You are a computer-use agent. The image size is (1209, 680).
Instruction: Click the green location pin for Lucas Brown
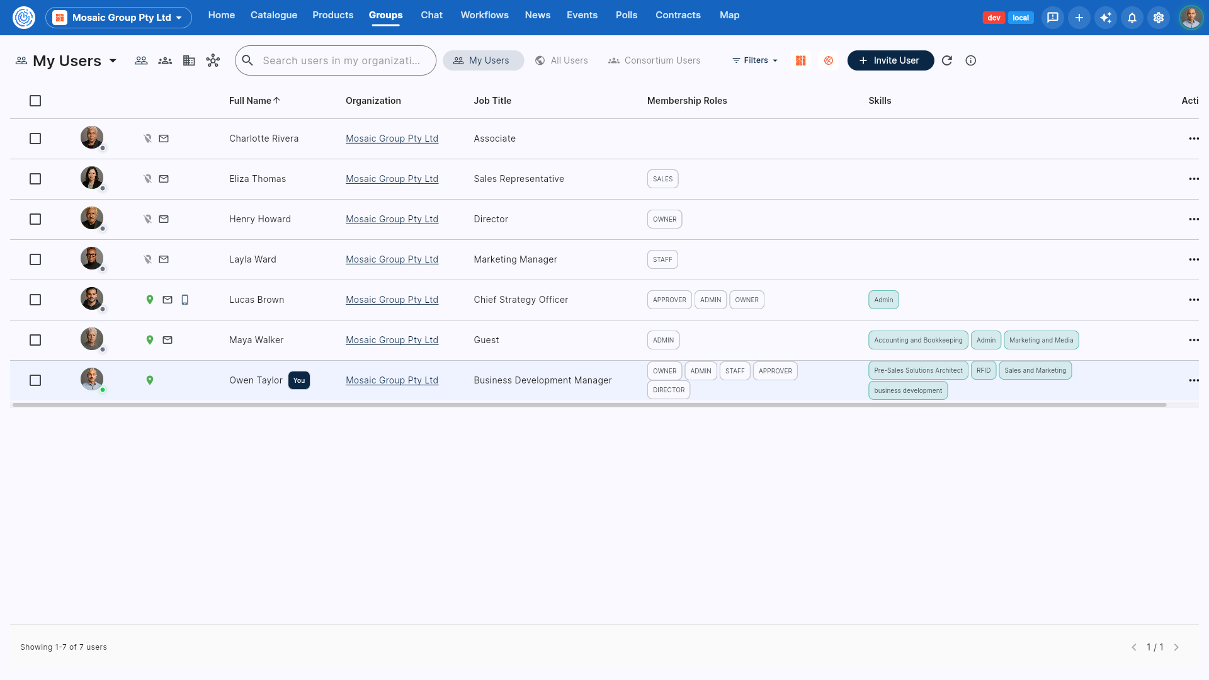[x=150, y=300]
